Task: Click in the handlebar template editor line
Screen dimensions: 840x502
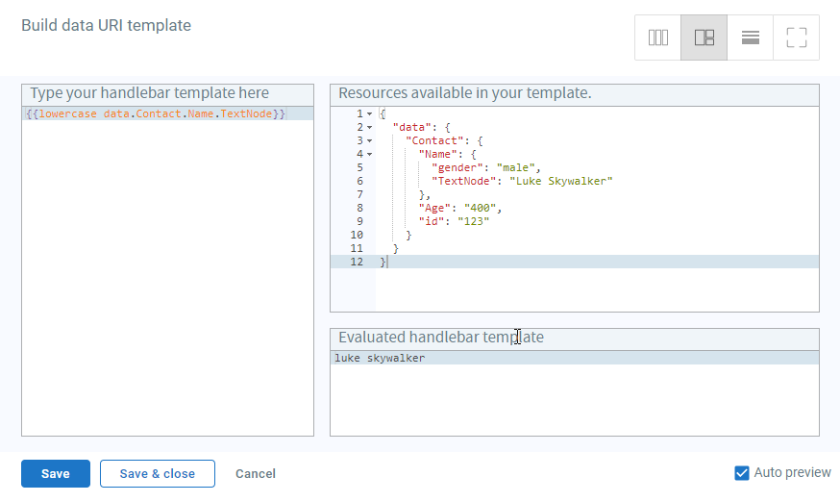Action: (x=167, y=113)
